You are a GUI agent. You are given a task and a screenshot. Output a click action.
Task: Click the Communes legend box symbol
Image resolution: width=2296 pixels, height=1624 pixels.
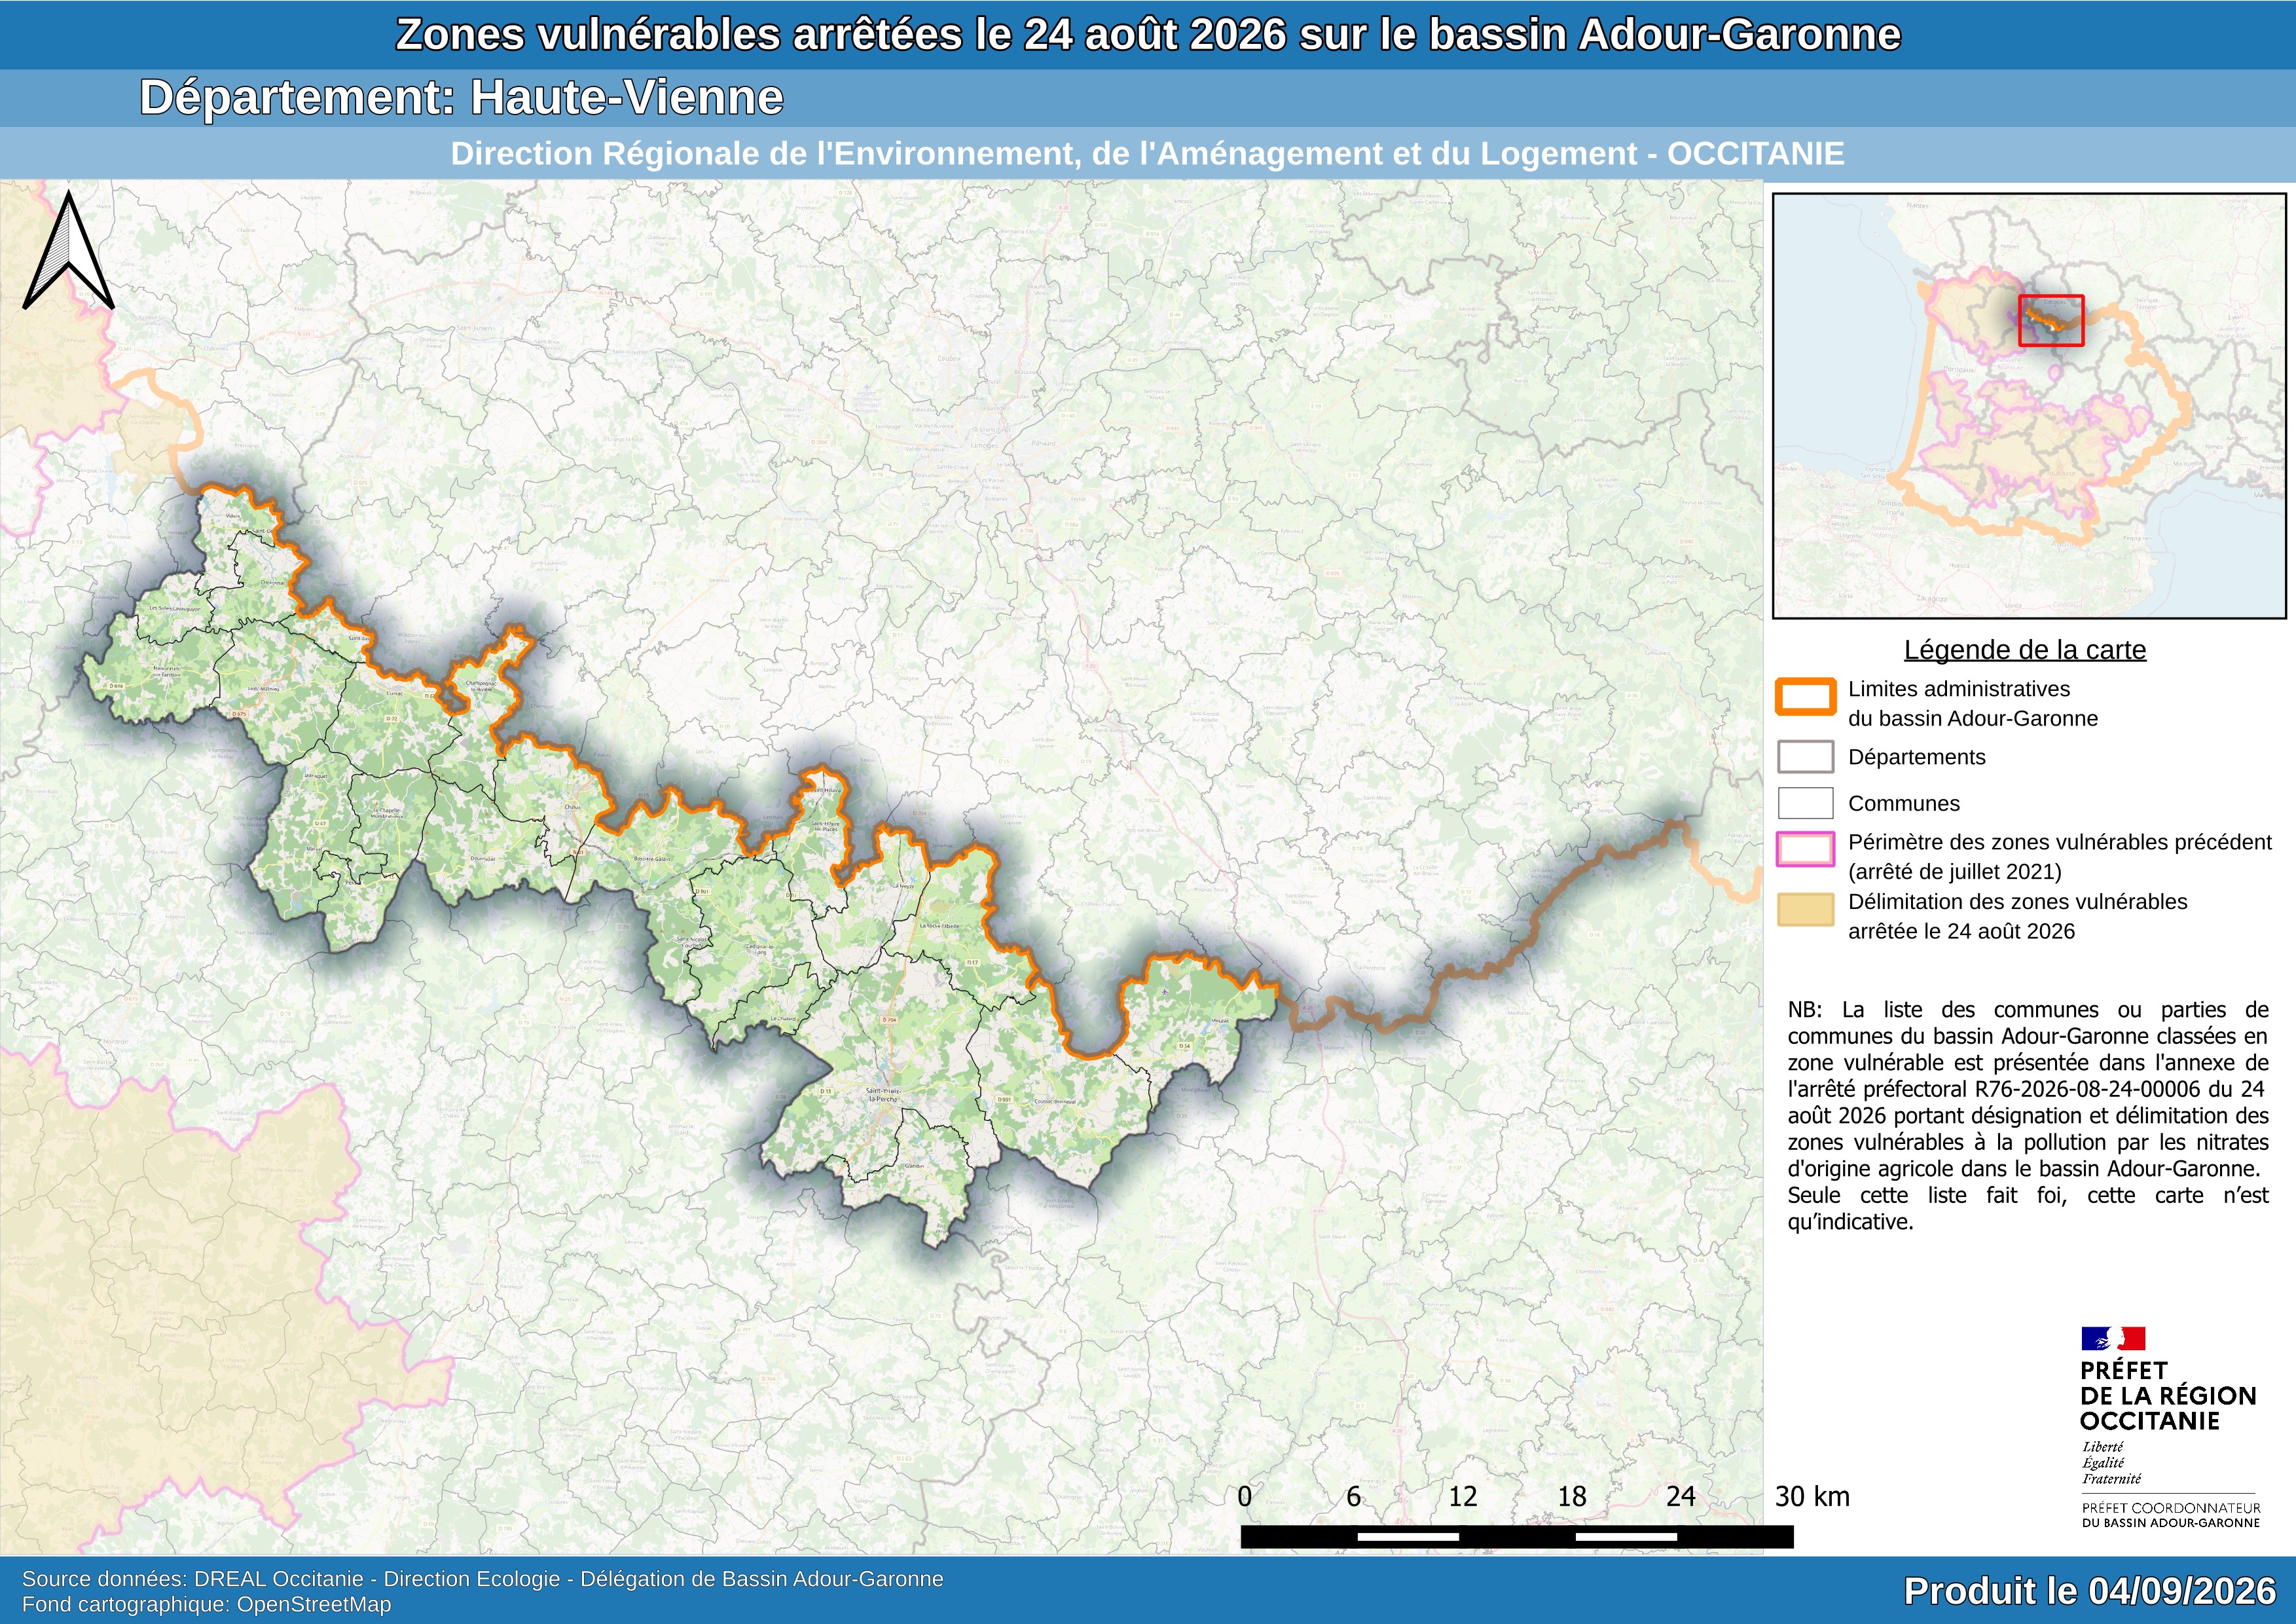coord(1805,803)
